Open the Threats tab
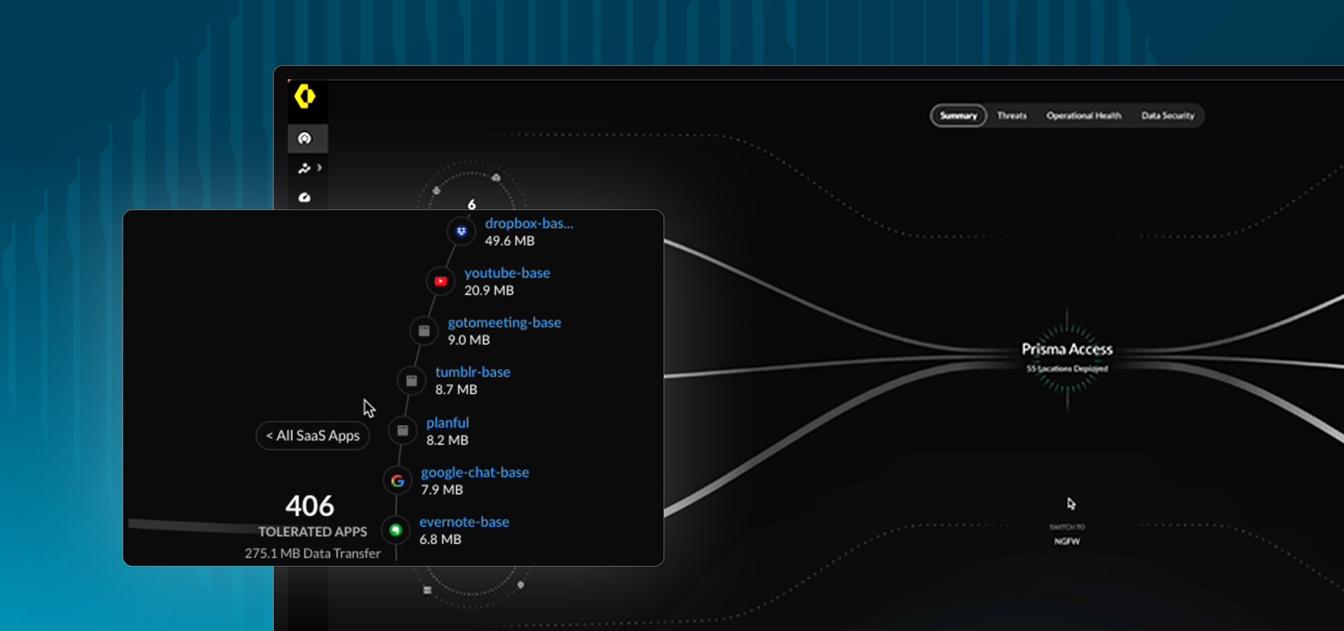Screen dimensions: 1344x631 [1011, 116]
